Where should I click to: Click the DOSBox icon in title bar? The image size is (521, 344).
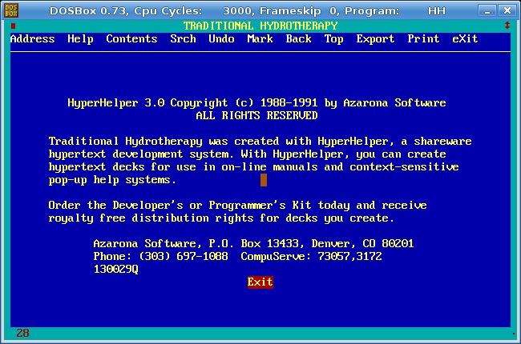click(11, 10)
